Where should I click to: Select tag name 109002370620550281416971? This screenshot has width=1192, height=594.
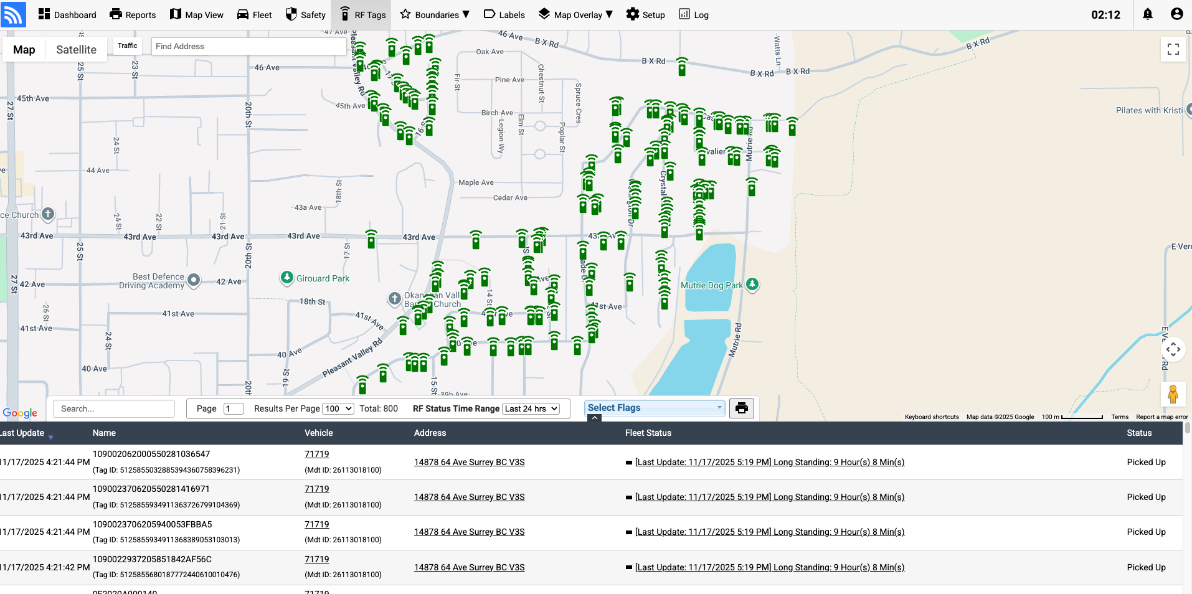(151, 489)
